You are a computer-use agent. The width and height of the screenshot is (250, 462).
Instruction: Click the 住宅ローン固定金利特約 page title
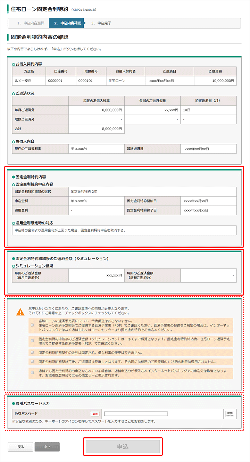click(40, 9)
